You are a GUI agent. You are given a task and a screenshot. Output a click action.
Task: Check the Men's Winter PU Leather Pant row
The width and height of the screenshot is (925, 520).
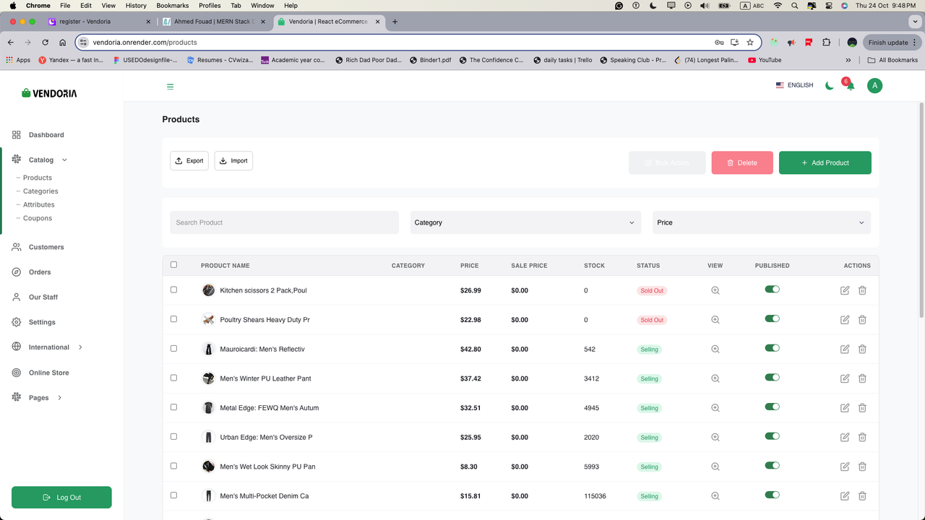pyautogui.click(x=173, y=378)
